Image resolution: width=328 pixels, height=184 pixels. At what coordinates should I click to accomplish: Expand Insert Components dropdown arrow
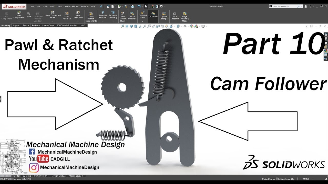[19, 21]
